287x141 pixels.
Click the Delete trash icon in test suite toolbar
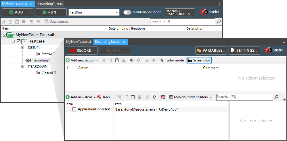23,22
